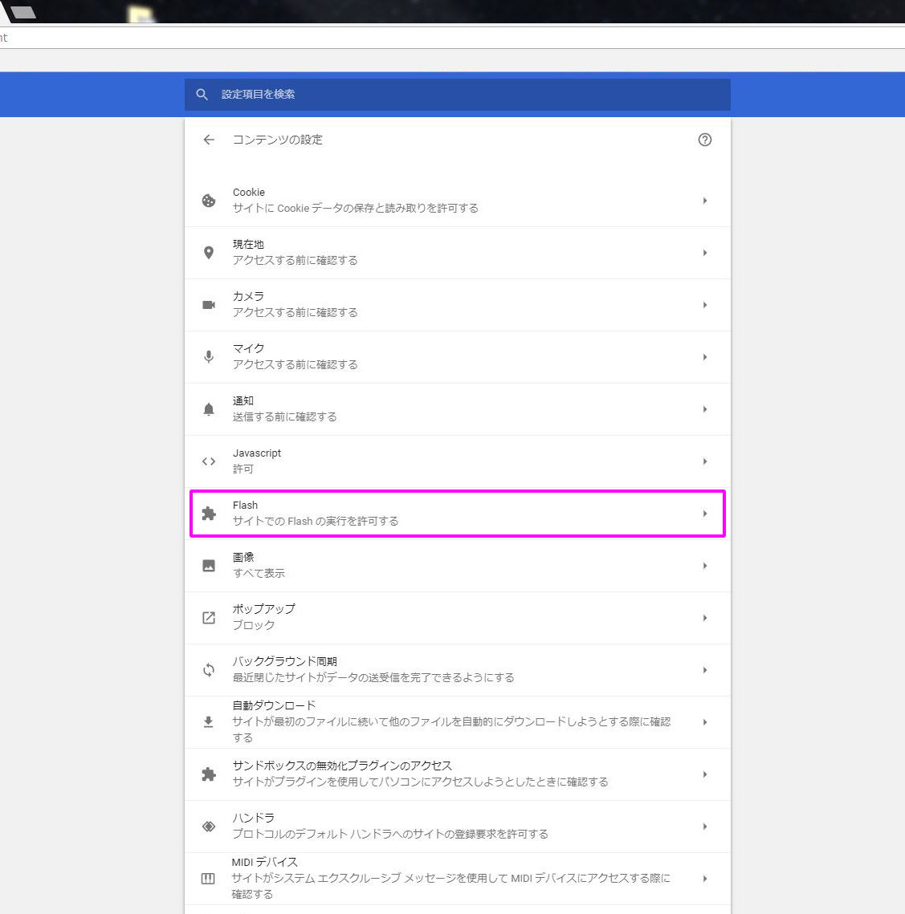
Task: Click the 送信する前に確認する description
Action: click(x=285, y=416)
